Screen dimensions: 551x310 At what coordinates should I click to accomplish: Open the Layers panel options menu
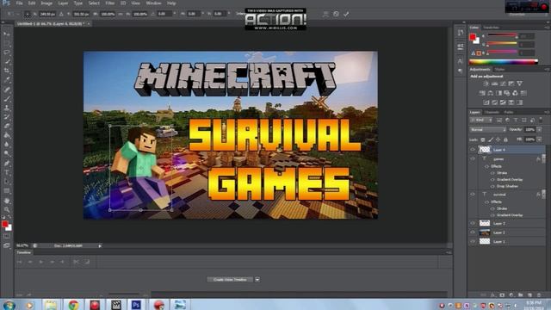pyautogui.click(x=547, y=112)
